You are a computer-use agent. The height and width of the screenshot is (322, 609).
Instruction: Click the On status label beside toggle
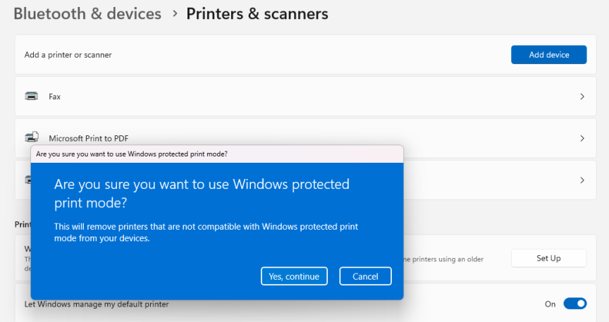550,304
